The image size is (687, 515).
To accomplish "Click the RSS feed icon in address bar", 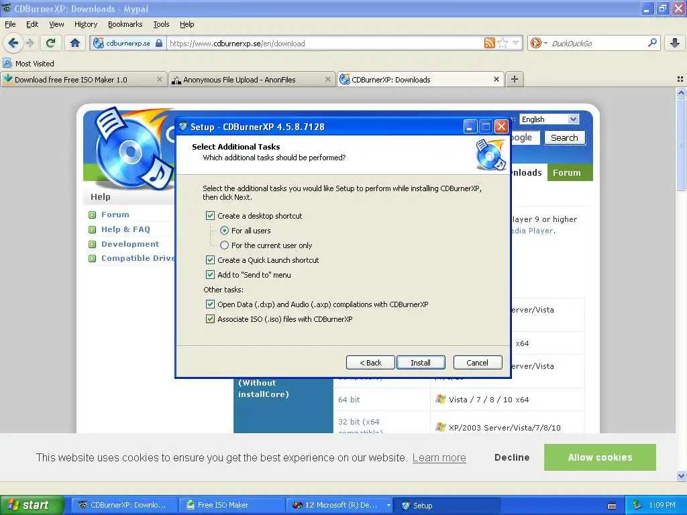I will 489,43.
